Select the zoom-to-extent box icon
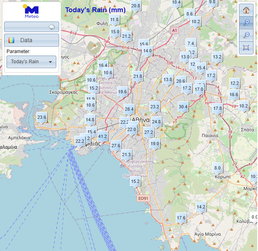The image size is (258, 251). tap(246, 48)
